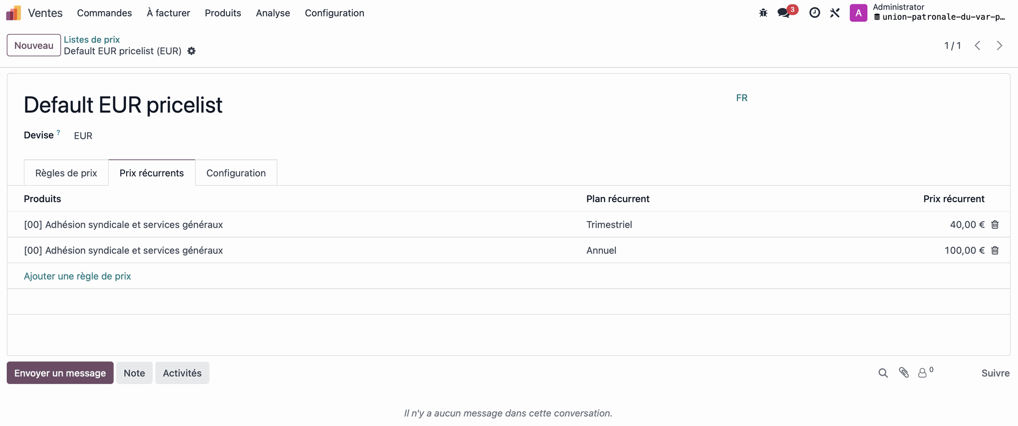
Task: Open the debug bug icon menu
Action: [763, 13]
